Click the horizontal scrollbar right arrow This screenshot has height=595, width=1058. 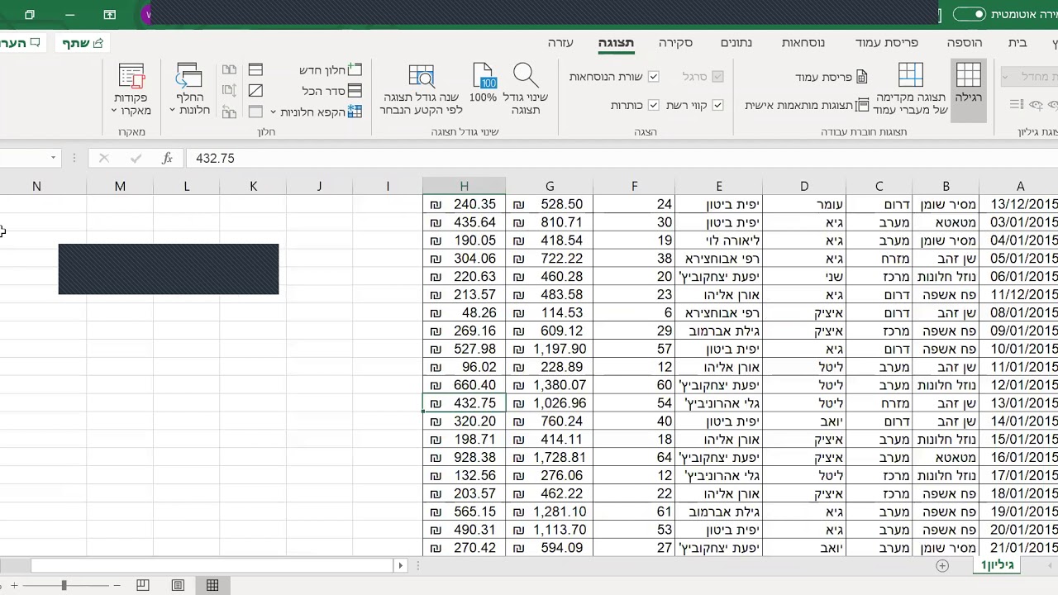[x=401, y=566]
